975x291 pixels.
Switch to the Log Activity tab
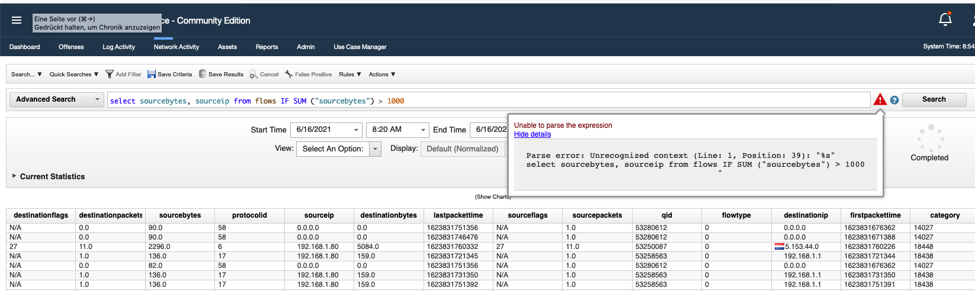pos(118,47)
